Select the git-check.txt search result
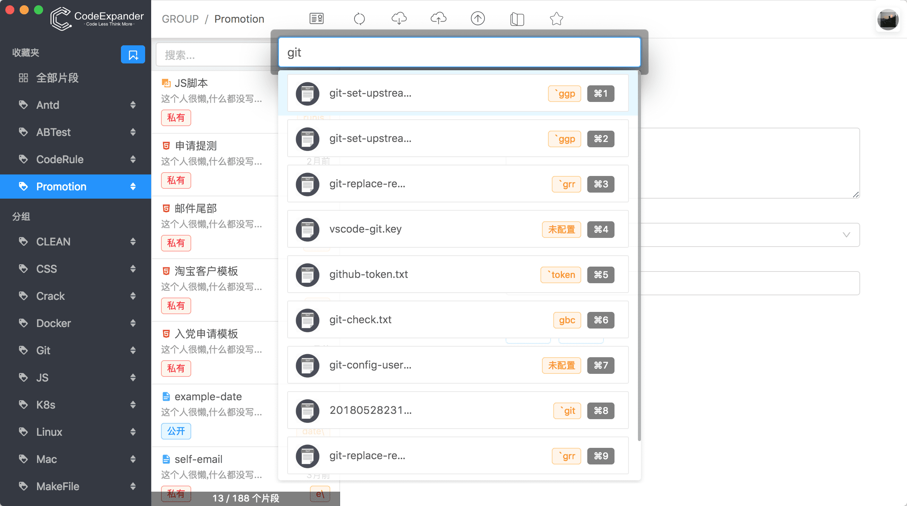Image resolution: width=907 pixels, height=506 pixels. [416, 319]
